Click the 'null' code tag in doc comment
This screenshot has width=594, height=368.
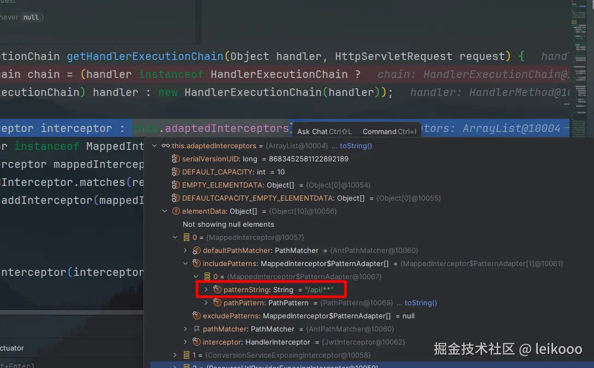pos(31,17)
